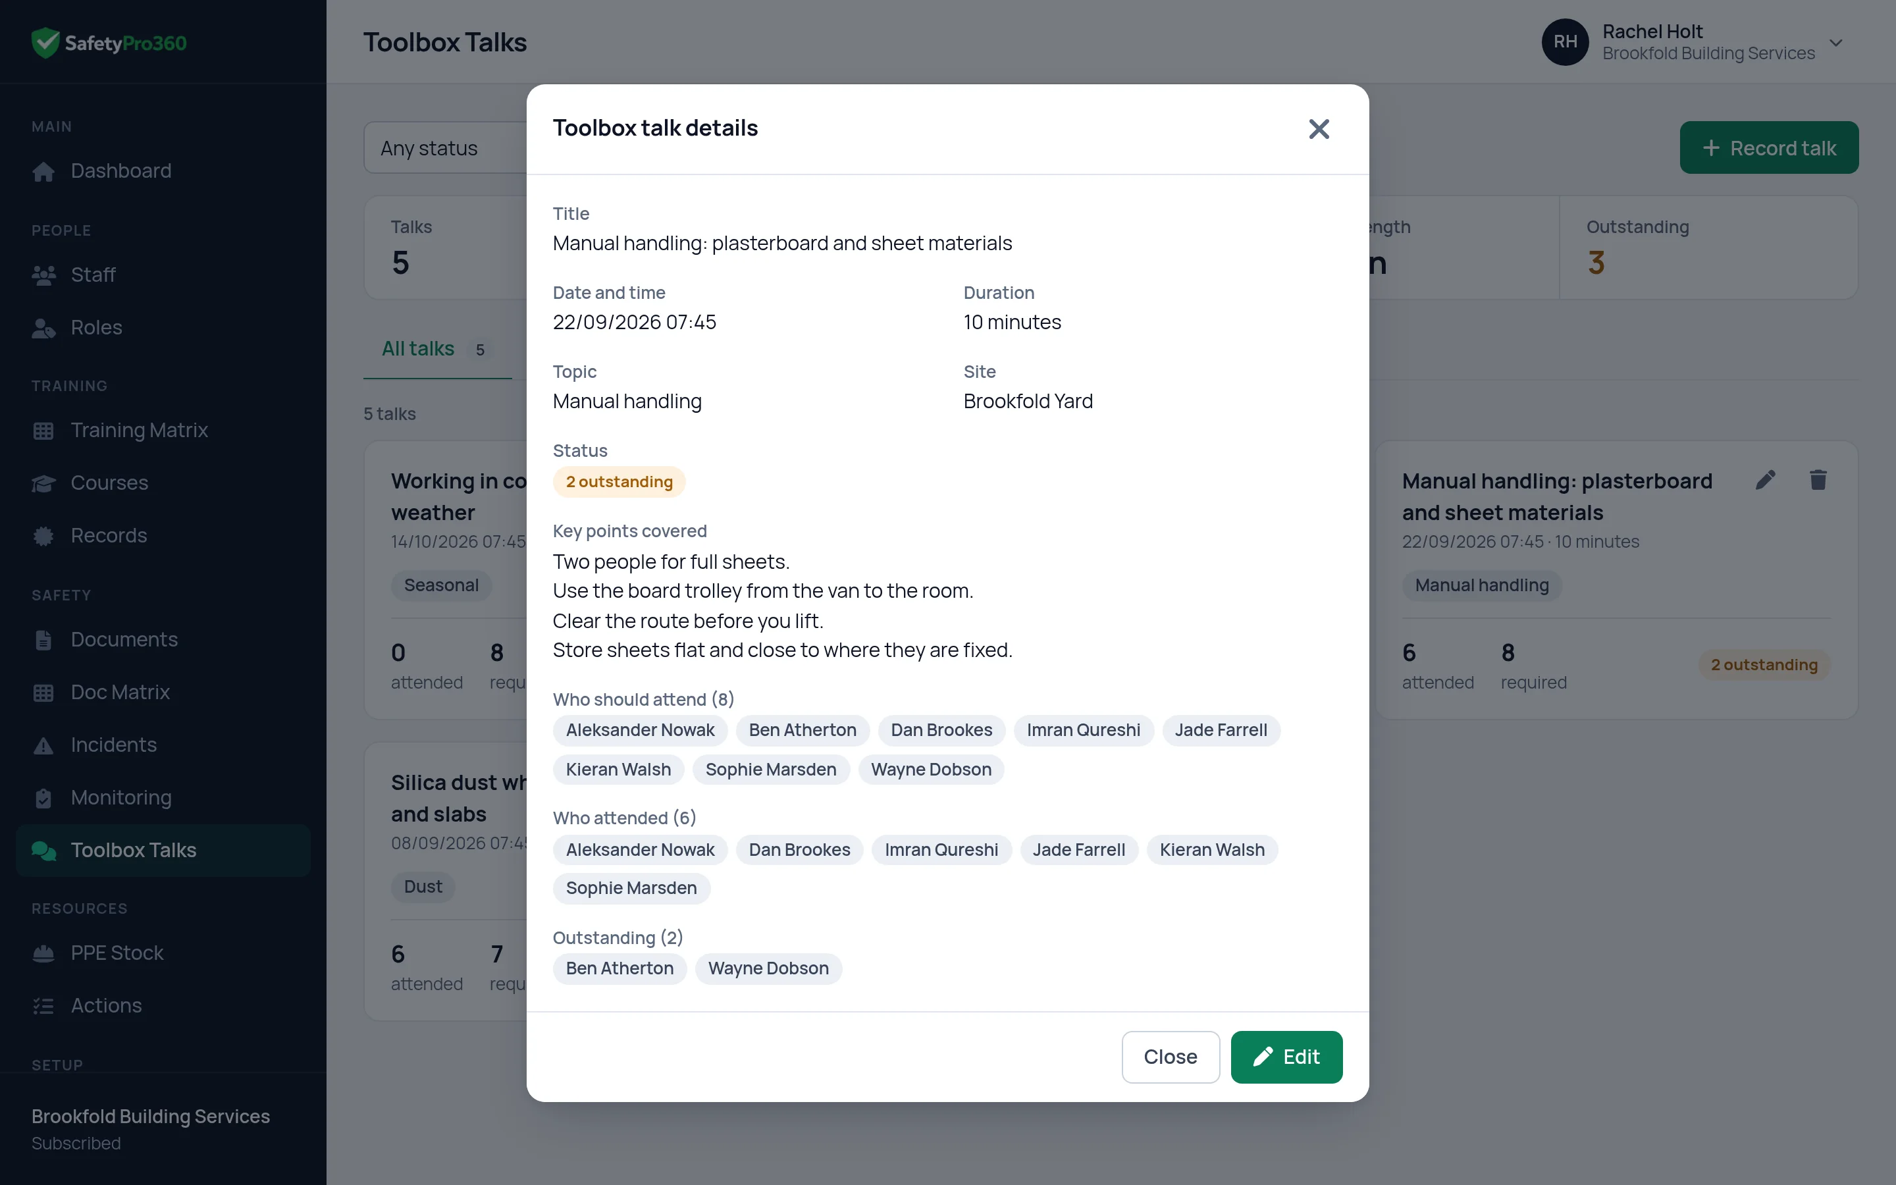
Task: Open the Staff menu item
Action: (x=163, y=275)
